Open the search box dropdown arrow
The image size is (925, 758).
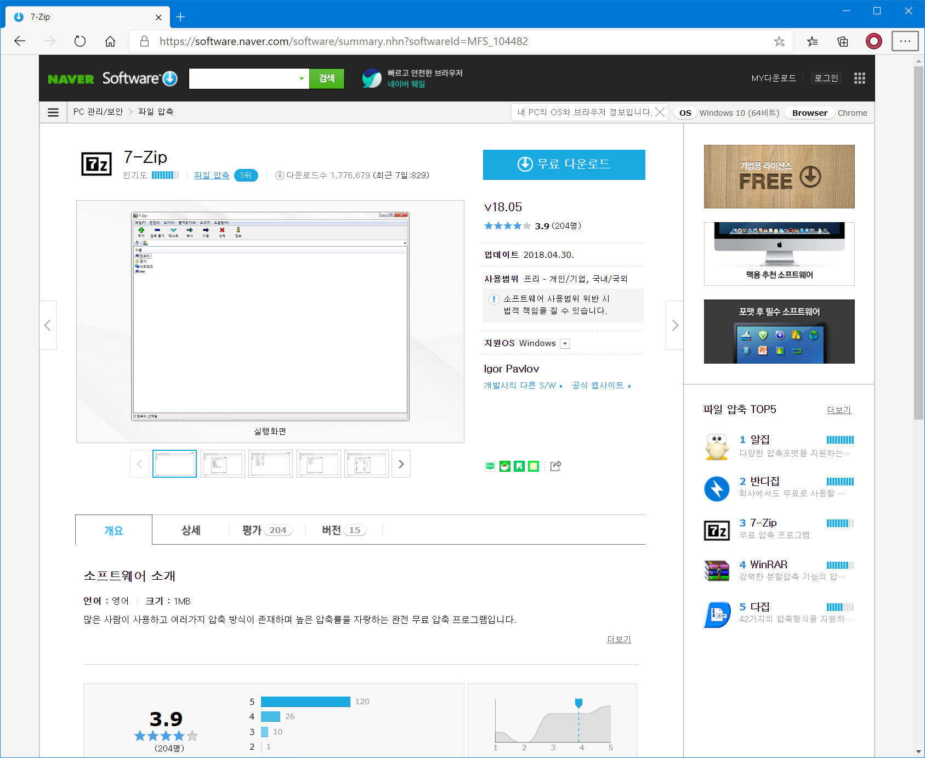(x=301, y=78)
